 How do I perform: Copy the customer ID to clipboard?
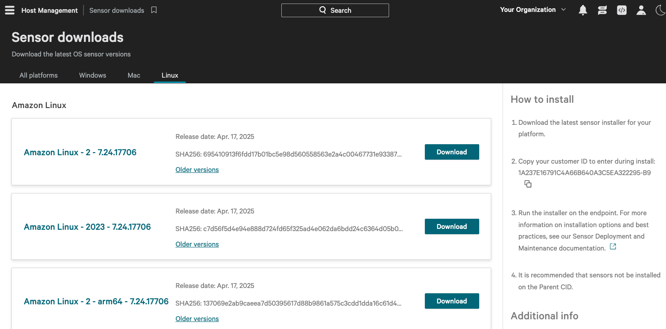coord(528,184)
